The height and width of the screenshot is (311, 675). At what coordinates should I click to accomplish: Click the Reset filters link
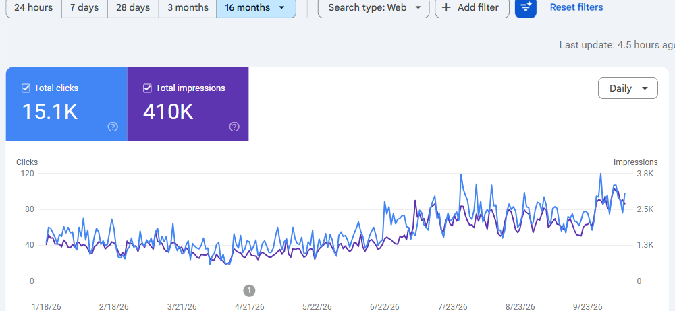pos(576,7)
